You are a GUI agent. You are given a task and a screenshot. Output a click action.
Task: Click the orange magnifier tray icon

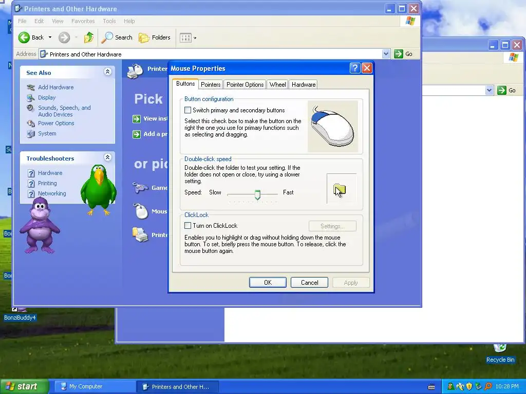[x=488, y=387]
